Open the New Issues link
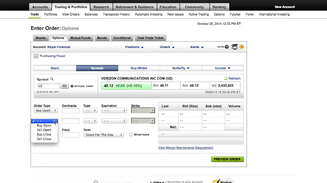Viewport: 327px width, 183px height. coord(175,14)
